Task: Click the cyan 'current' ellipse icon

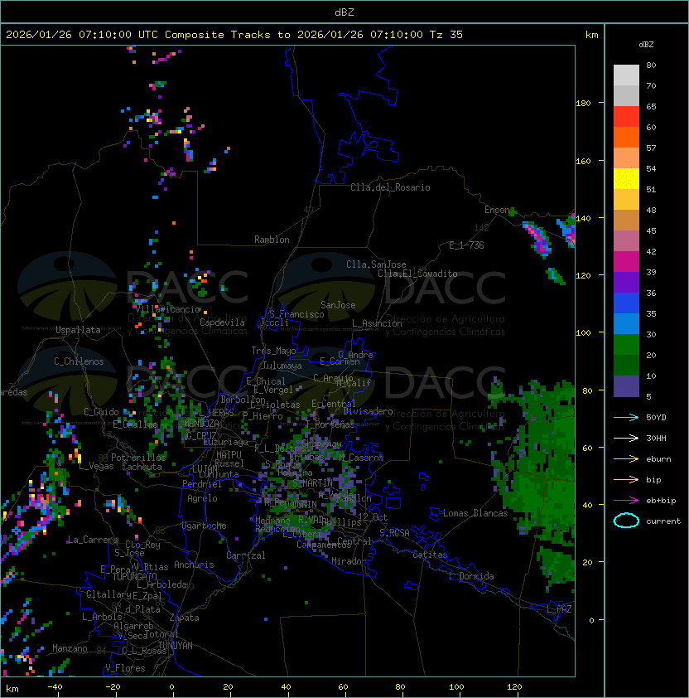Action: tap(626, 521)
